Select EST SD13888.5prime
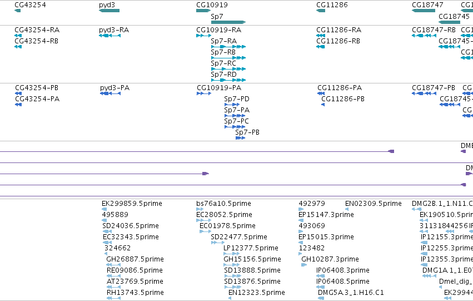The image size is (473, 301). coord(252,270)
